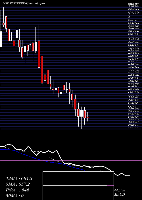The image size is (142, 200).
Task: Click the last small red candlestick
Action: tap(87, 118)
